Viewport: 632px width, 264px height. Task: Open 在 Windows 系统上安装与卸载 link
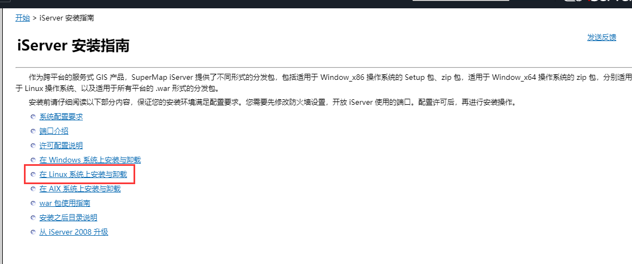point(90,160)
